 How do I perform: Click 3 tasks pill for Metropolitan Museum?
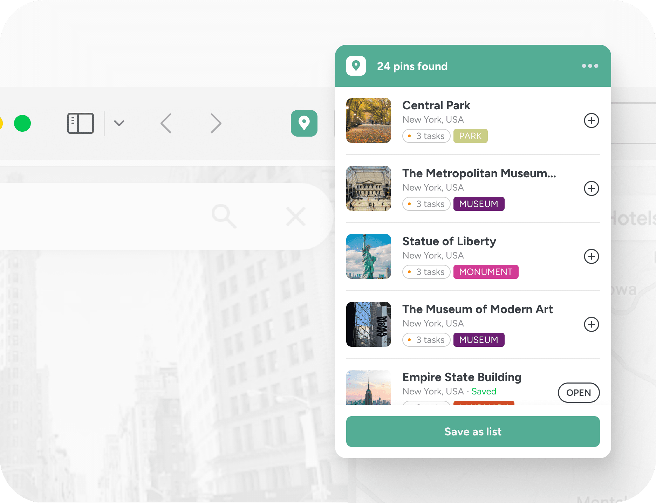426,204
